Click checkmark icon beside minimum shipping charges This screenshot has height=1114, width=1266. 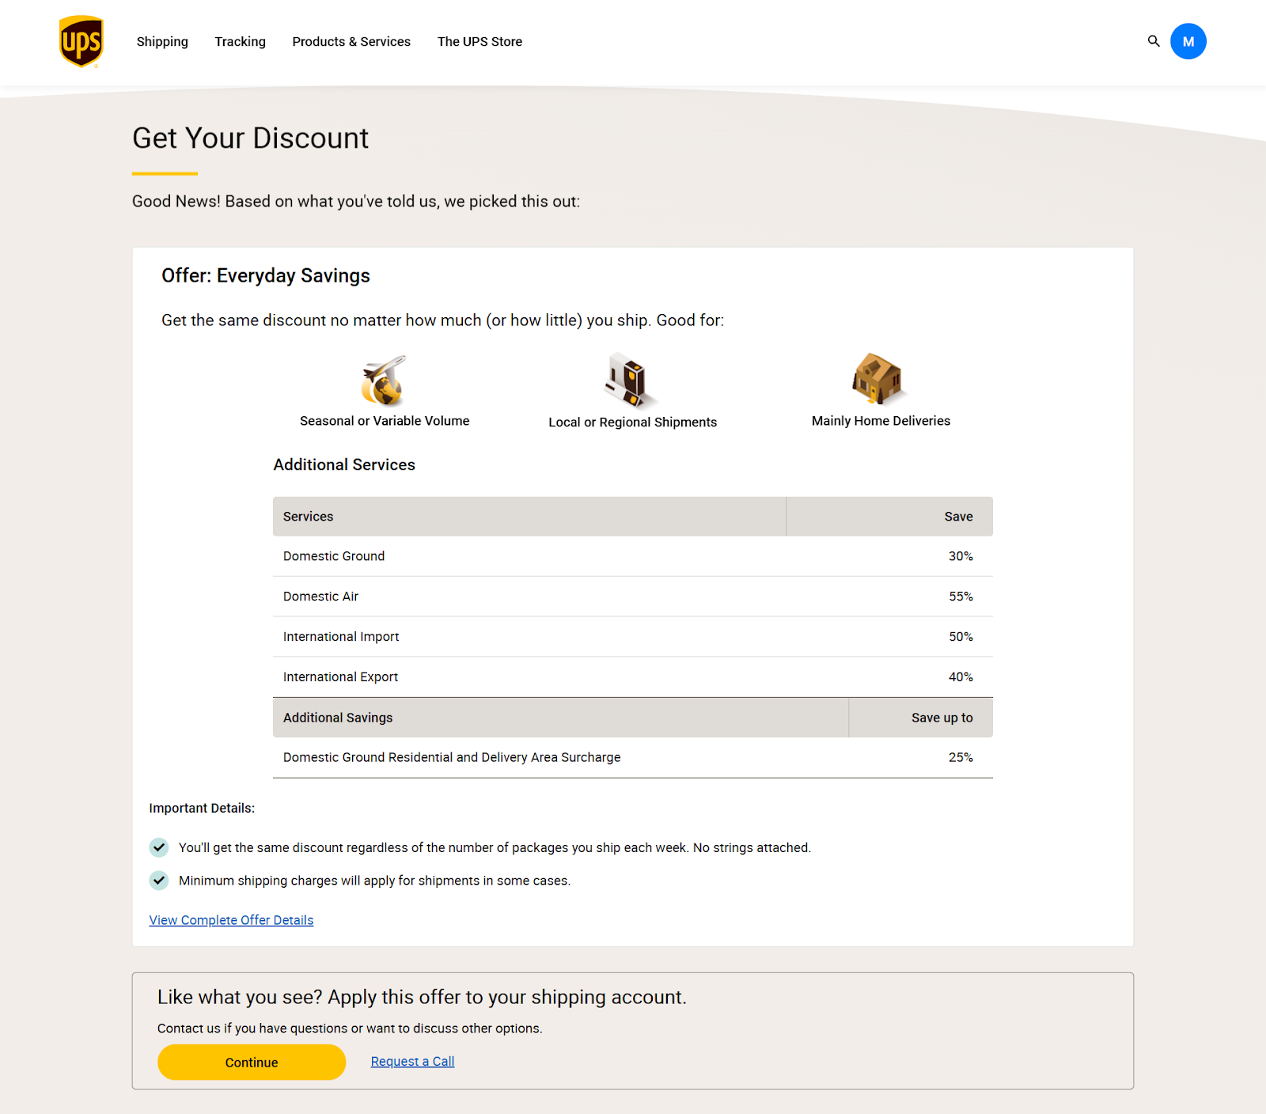[x=159, y=881]
